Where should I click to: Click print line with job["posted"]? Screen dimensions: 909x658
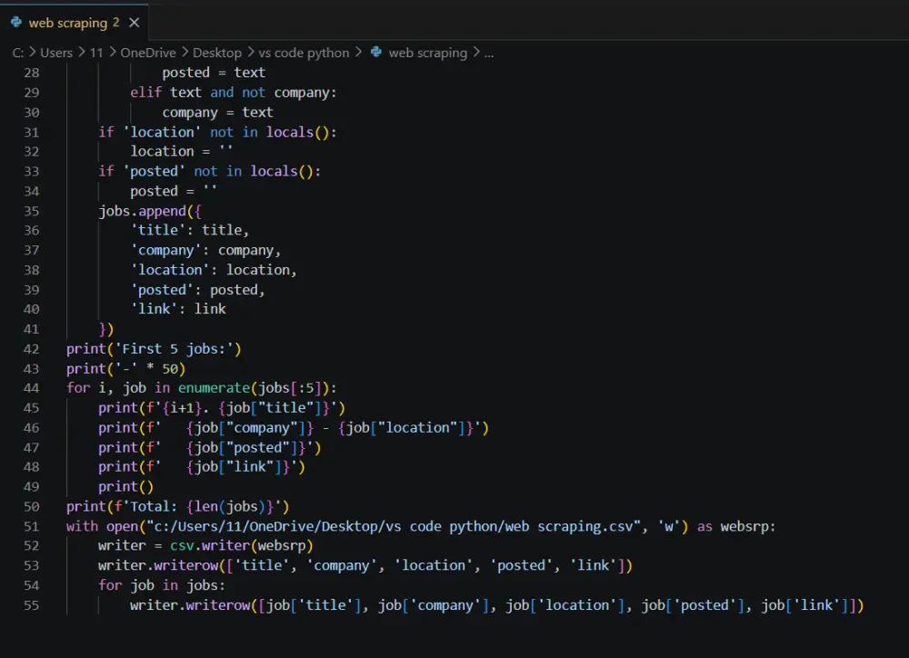point(209,447)
